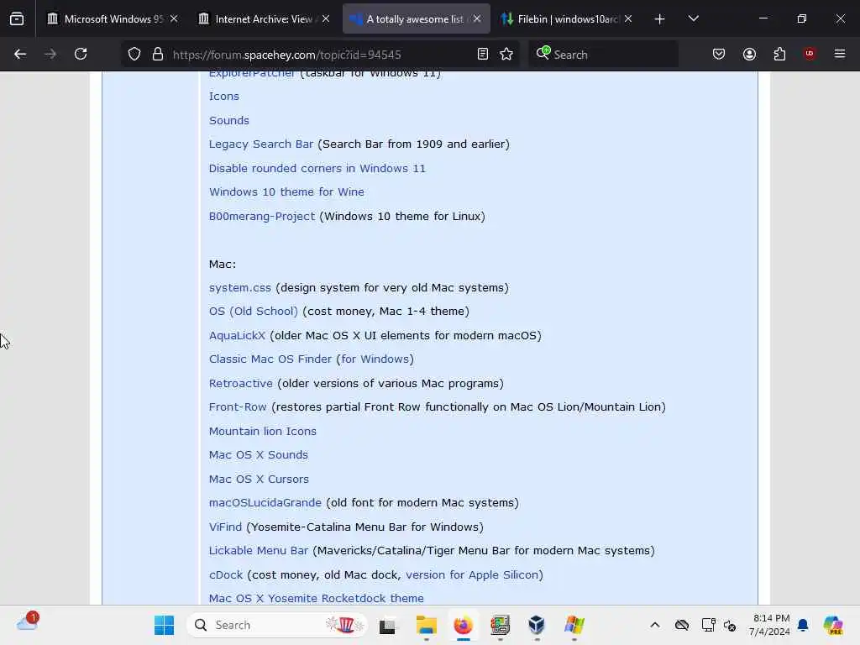Viewport: 860px width, 645px height.
Task: Open the Retroactive link
Action: 240,383
